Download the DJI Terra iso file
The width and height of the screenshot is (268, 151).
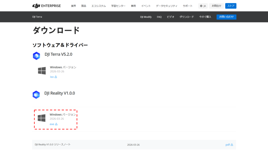point(53,77)
